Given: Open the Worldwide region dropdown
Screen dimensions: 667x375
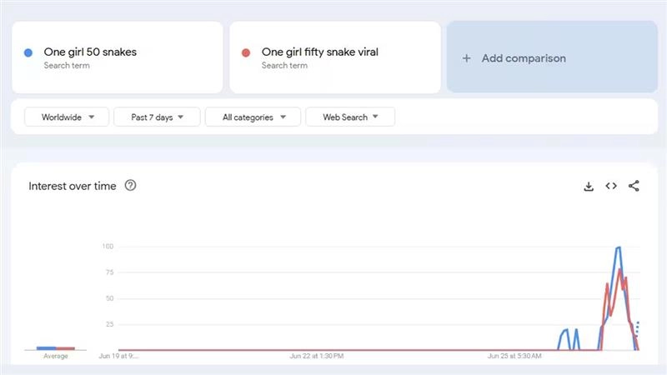Looking at the screenshot, I should [x=67, y=117].
